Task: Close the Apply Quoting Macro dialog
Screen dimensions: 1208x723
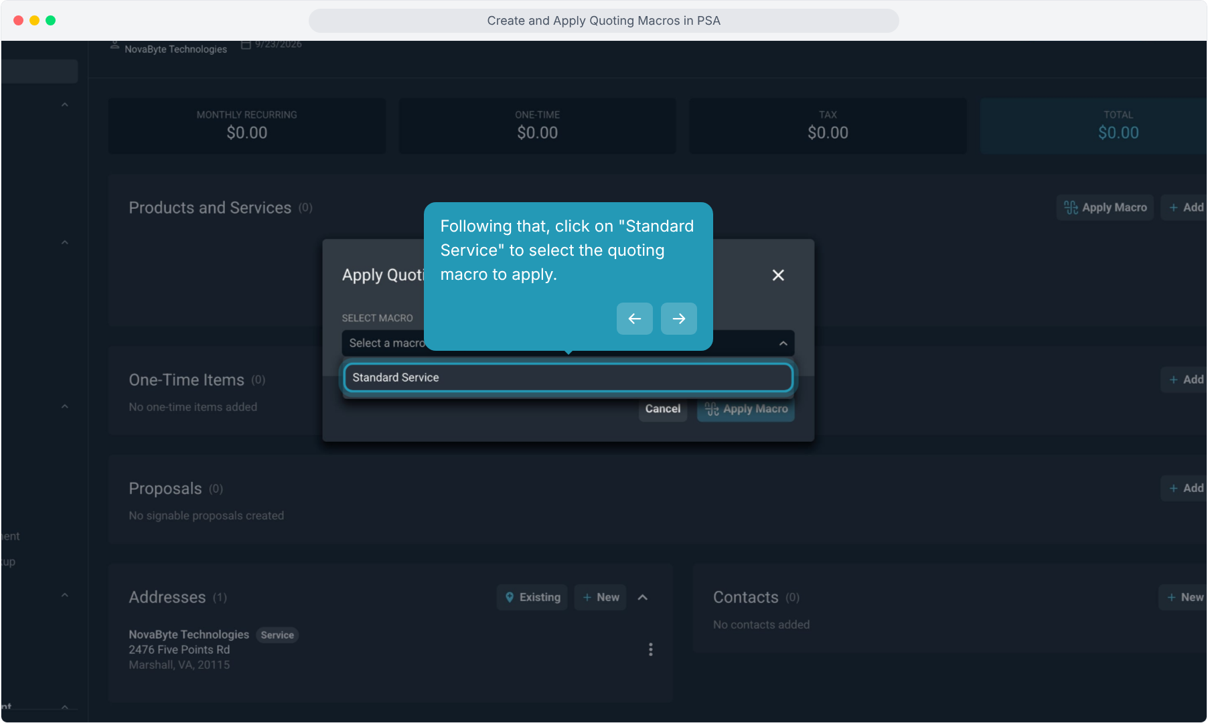Action: pos(778,275)
